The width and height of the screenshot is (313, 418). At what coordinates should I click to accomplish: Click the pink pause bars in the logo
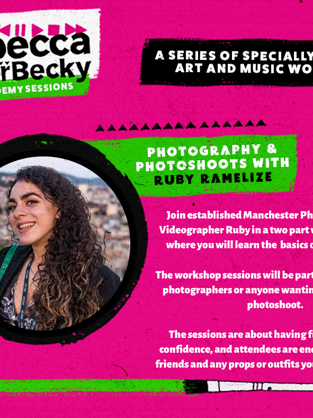20,30
